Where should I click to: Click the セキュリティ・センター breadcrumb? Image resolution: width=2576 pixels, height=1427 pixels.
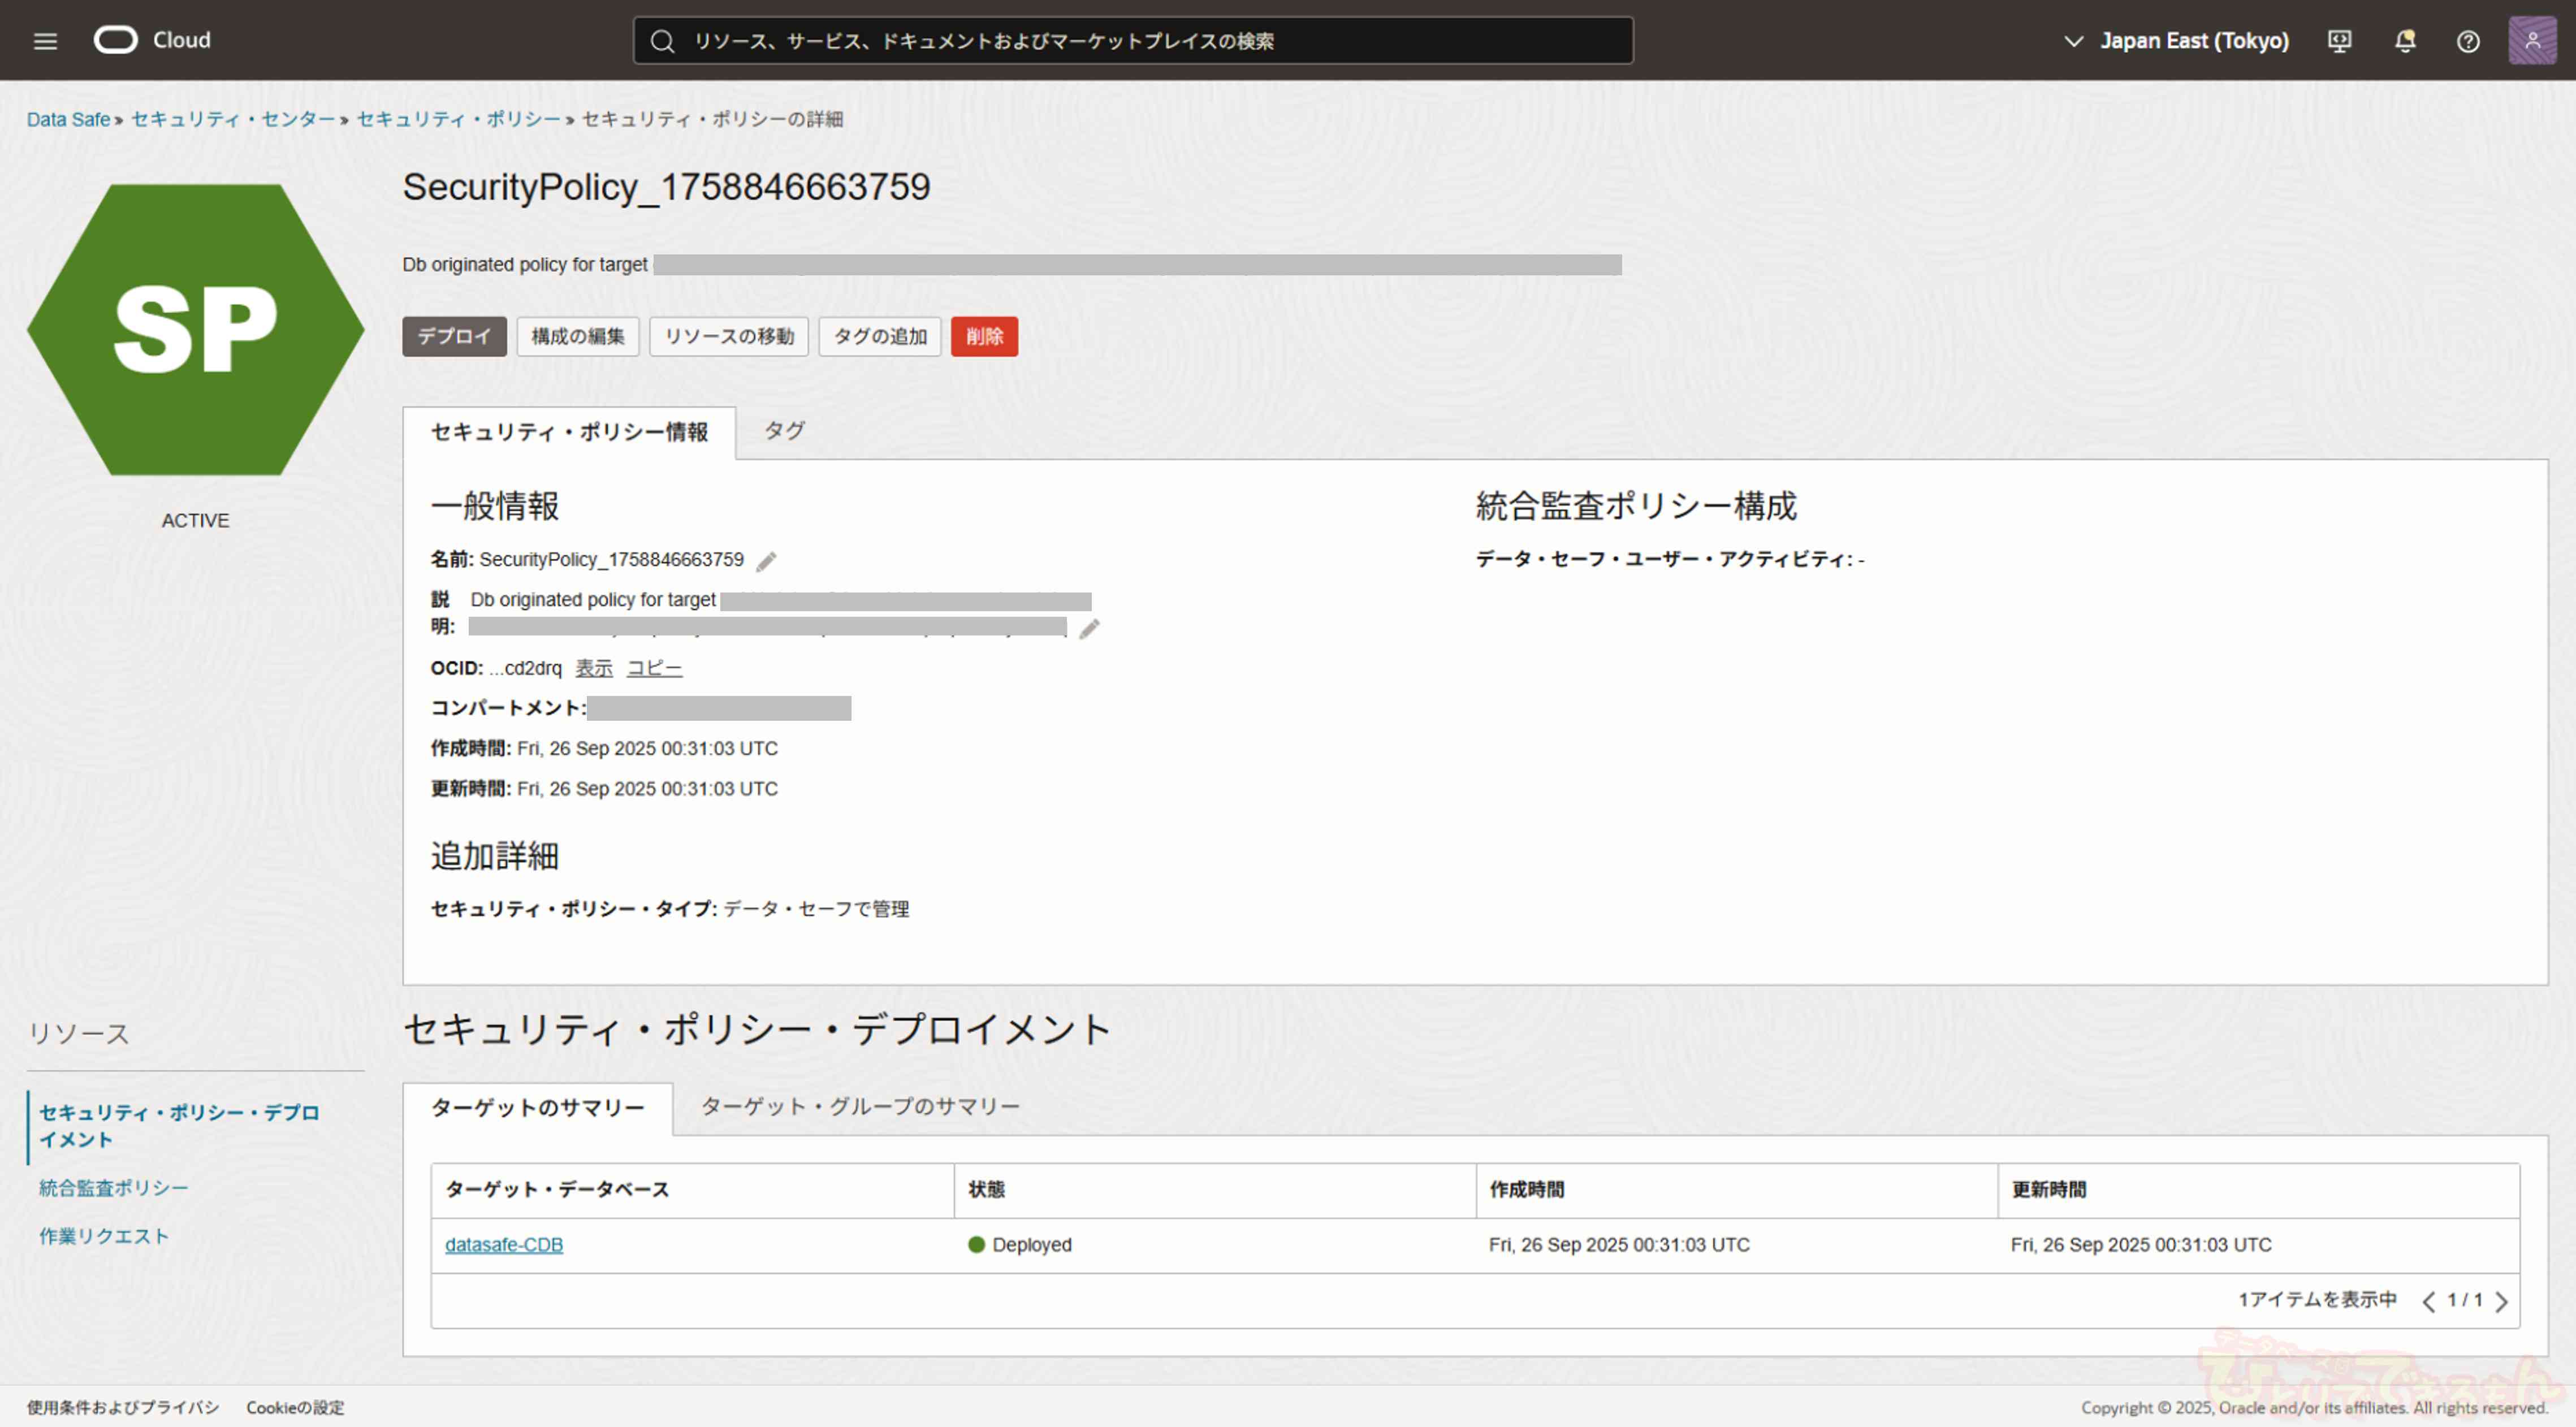point(233,119)
